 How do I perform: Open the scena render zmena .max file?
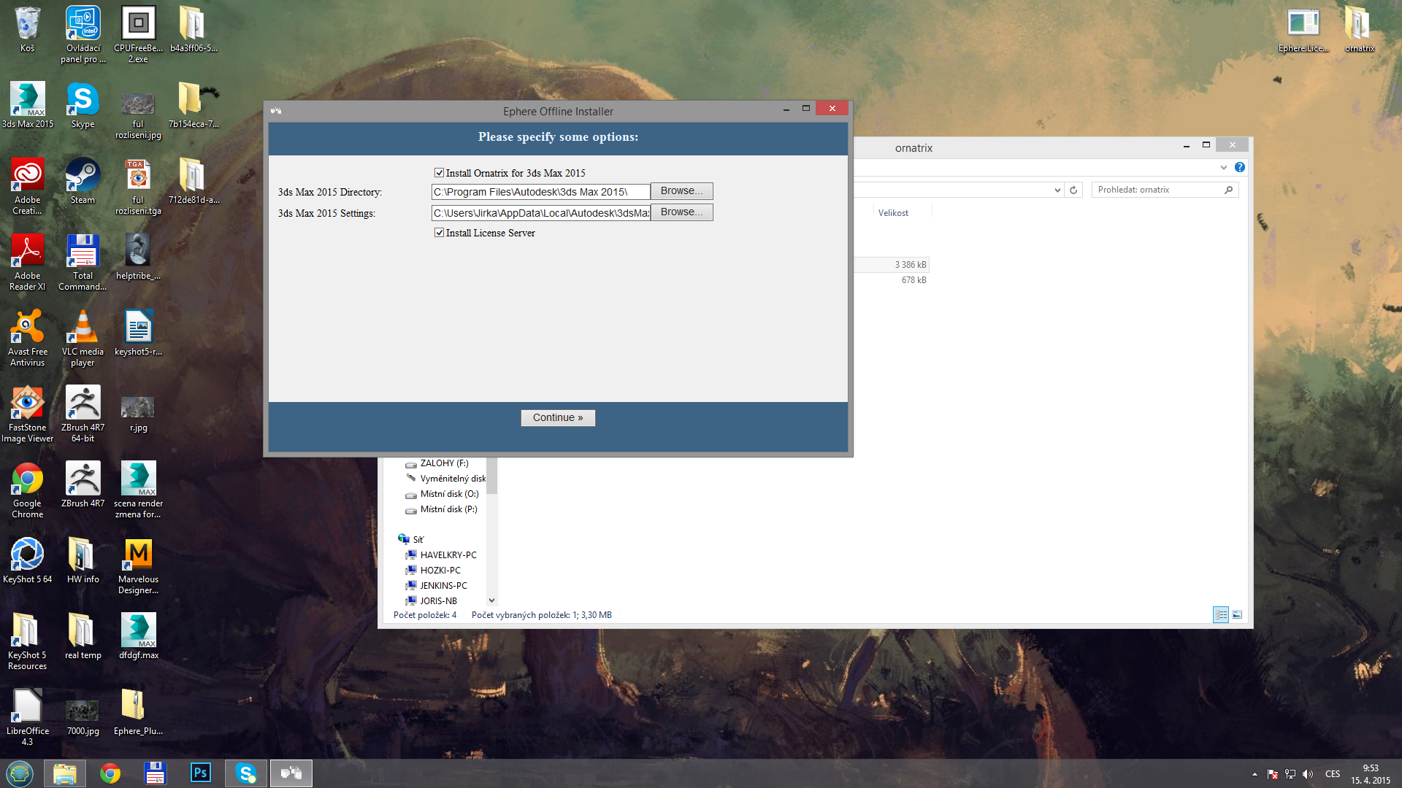click(x=138, y=490)
